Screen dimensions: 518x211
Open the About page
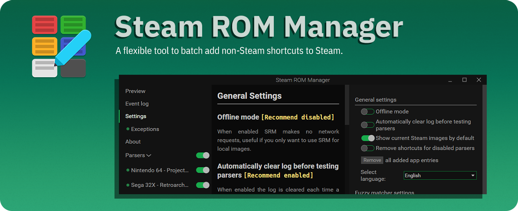coord(133,141)
